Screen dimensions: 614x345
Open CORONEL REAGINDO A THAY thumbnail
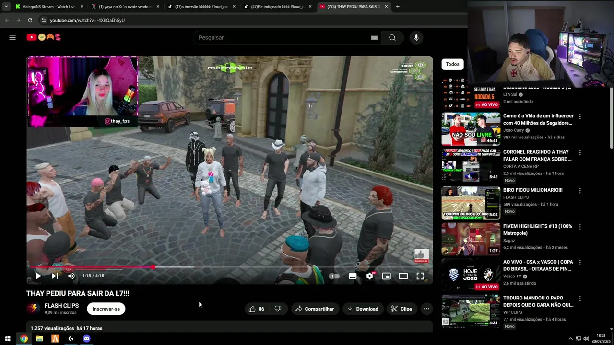coord(471,165)
